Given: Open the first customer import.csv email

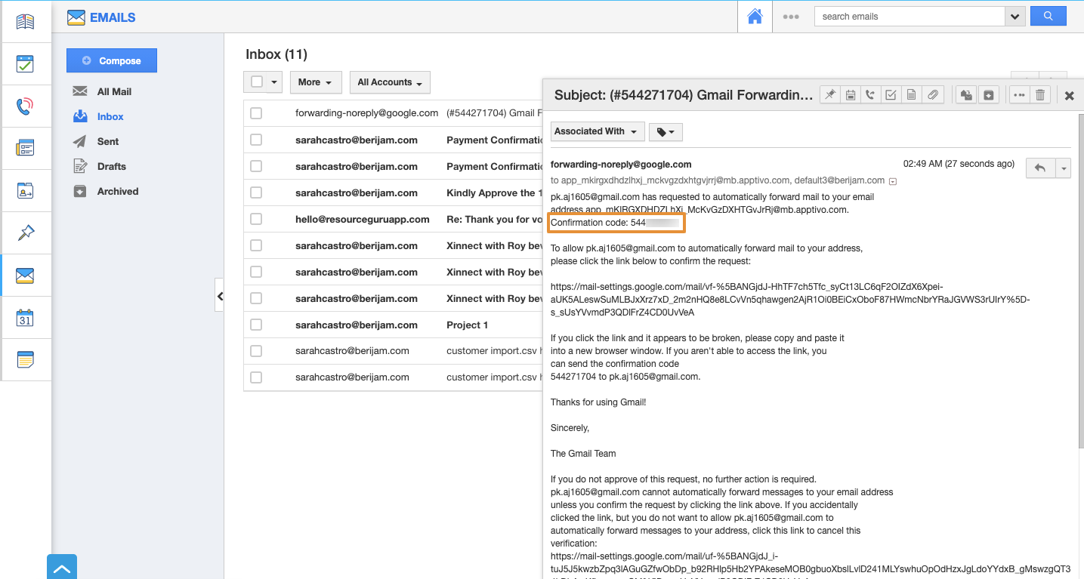Looking at the screenshot, I should click(x=494, y=351).
